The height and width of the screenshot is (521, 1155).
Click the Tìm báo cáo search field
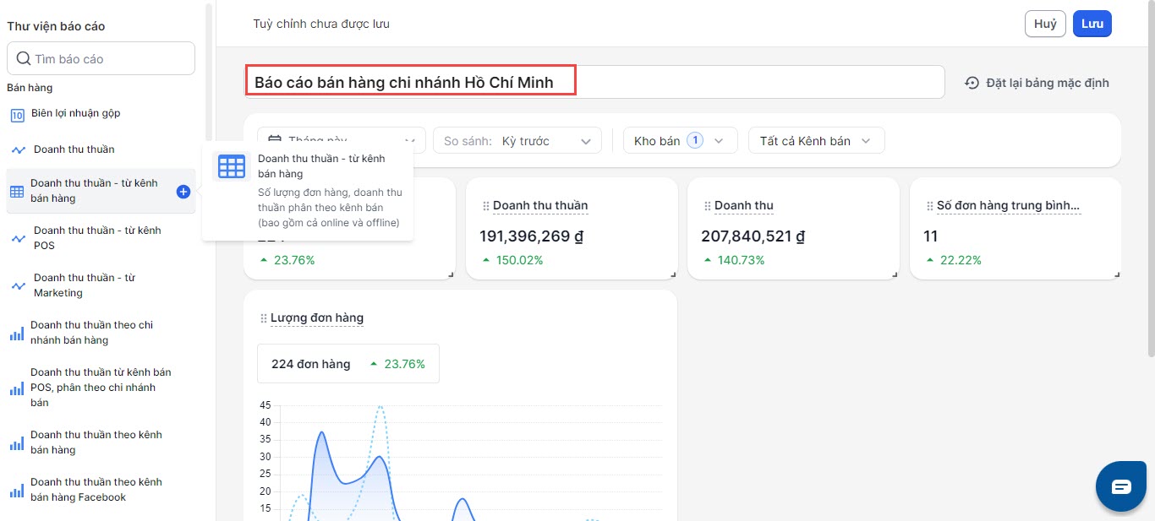[110, 59]
